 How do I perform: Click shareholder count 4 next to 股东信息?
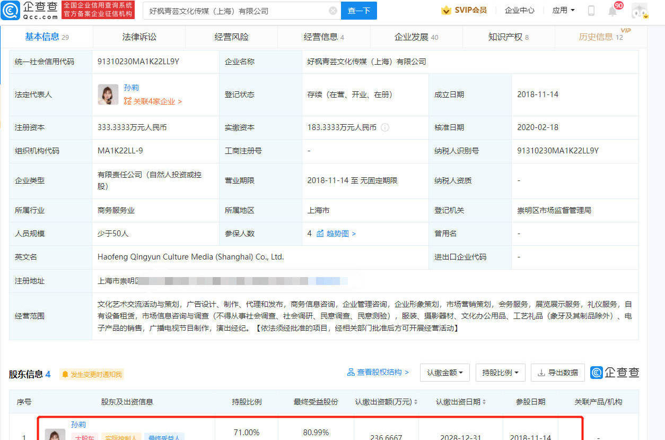(x=48, y=374)
